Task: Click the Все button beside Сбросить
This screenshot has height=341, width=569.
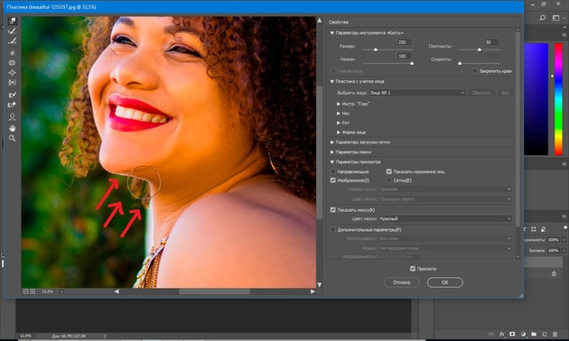Action: 505,93
